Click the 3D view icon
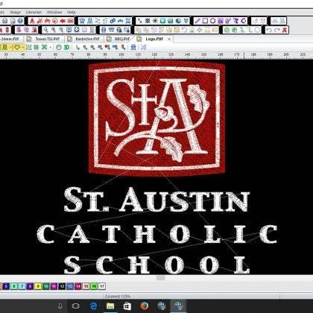Image resolution: width=313 pixels, height=313 pixels. tap(66, 47)
